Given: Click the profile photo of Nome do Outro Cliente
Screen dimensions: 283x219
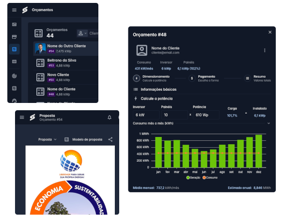Looking at the screenshot, I should [40, 49].
